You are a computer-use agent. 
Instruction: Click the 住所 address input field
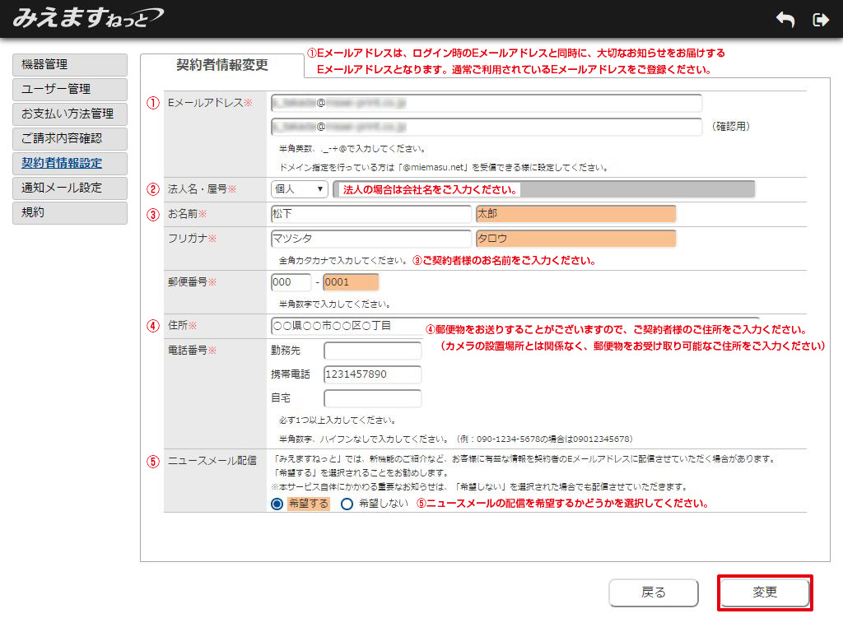346,326
